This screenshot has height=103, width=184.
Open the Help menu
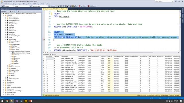point(48,4)
